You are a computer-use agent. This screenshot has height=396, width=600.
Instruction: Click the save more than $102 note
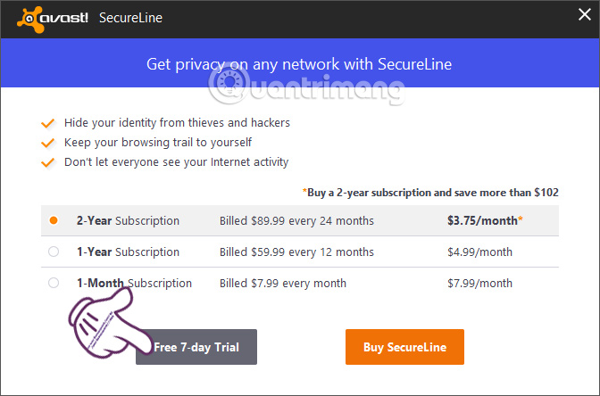click(430, 193)
